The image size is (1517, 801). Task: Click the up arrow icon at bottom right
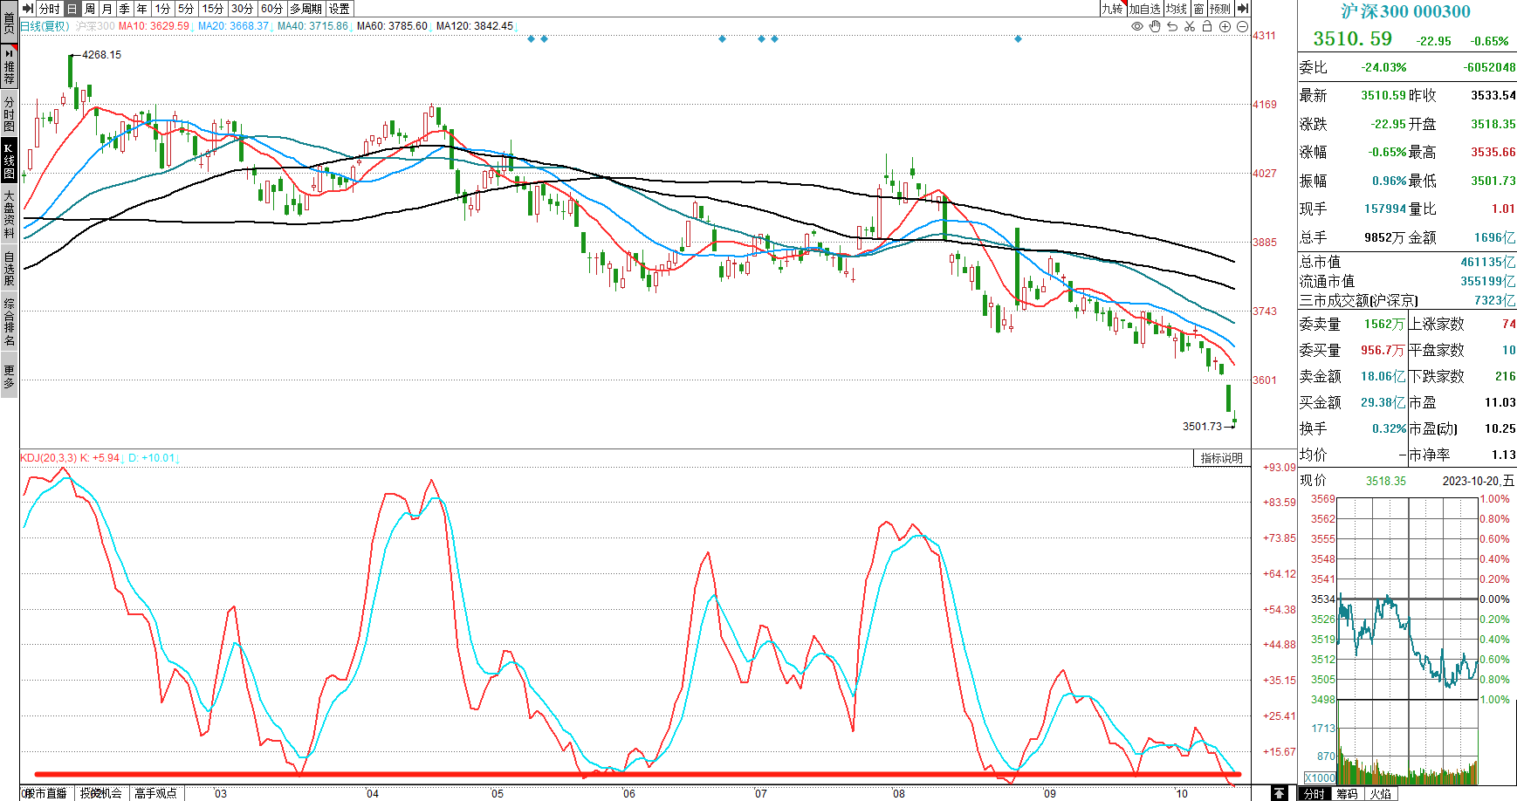point(1279,793)
